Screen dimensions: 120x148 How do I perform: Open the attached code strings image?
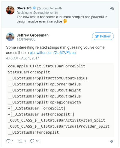pos(60,100)
